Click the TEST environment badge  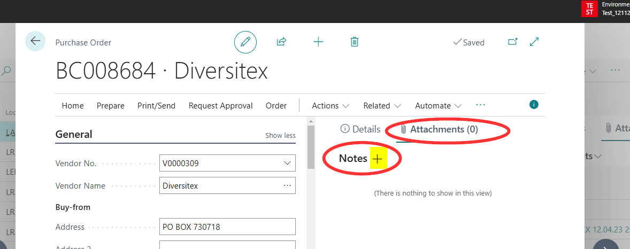pos(589,9)
